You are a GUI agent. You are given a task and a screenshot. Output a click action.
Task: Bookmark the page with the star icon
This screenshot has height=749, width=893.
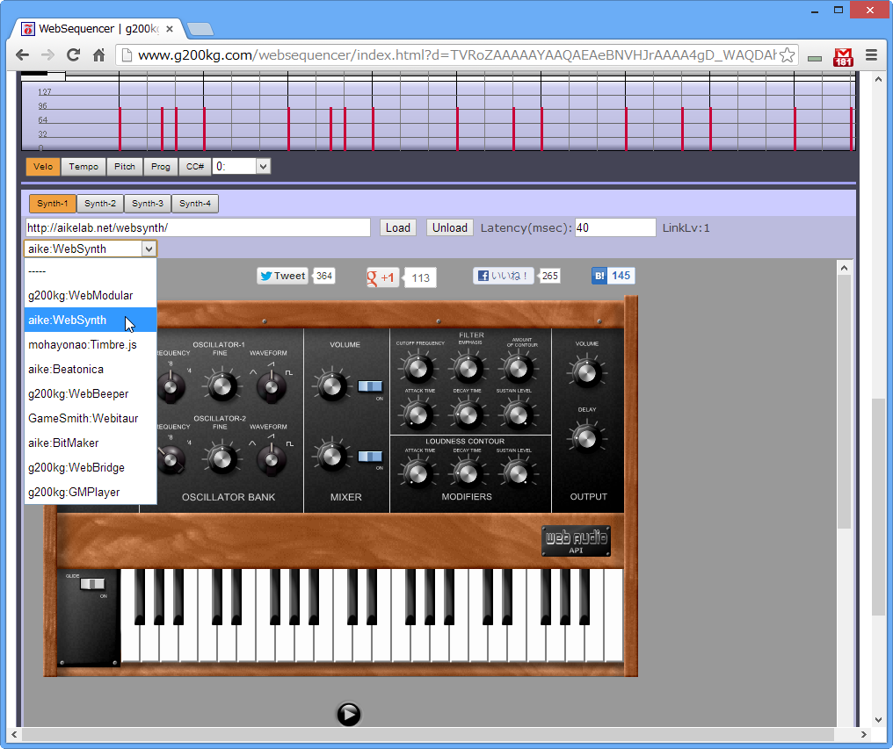[787, 54]
